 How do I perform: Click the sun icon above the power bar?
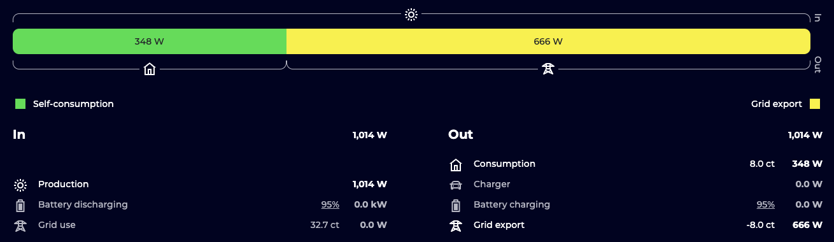coord(411,14)
